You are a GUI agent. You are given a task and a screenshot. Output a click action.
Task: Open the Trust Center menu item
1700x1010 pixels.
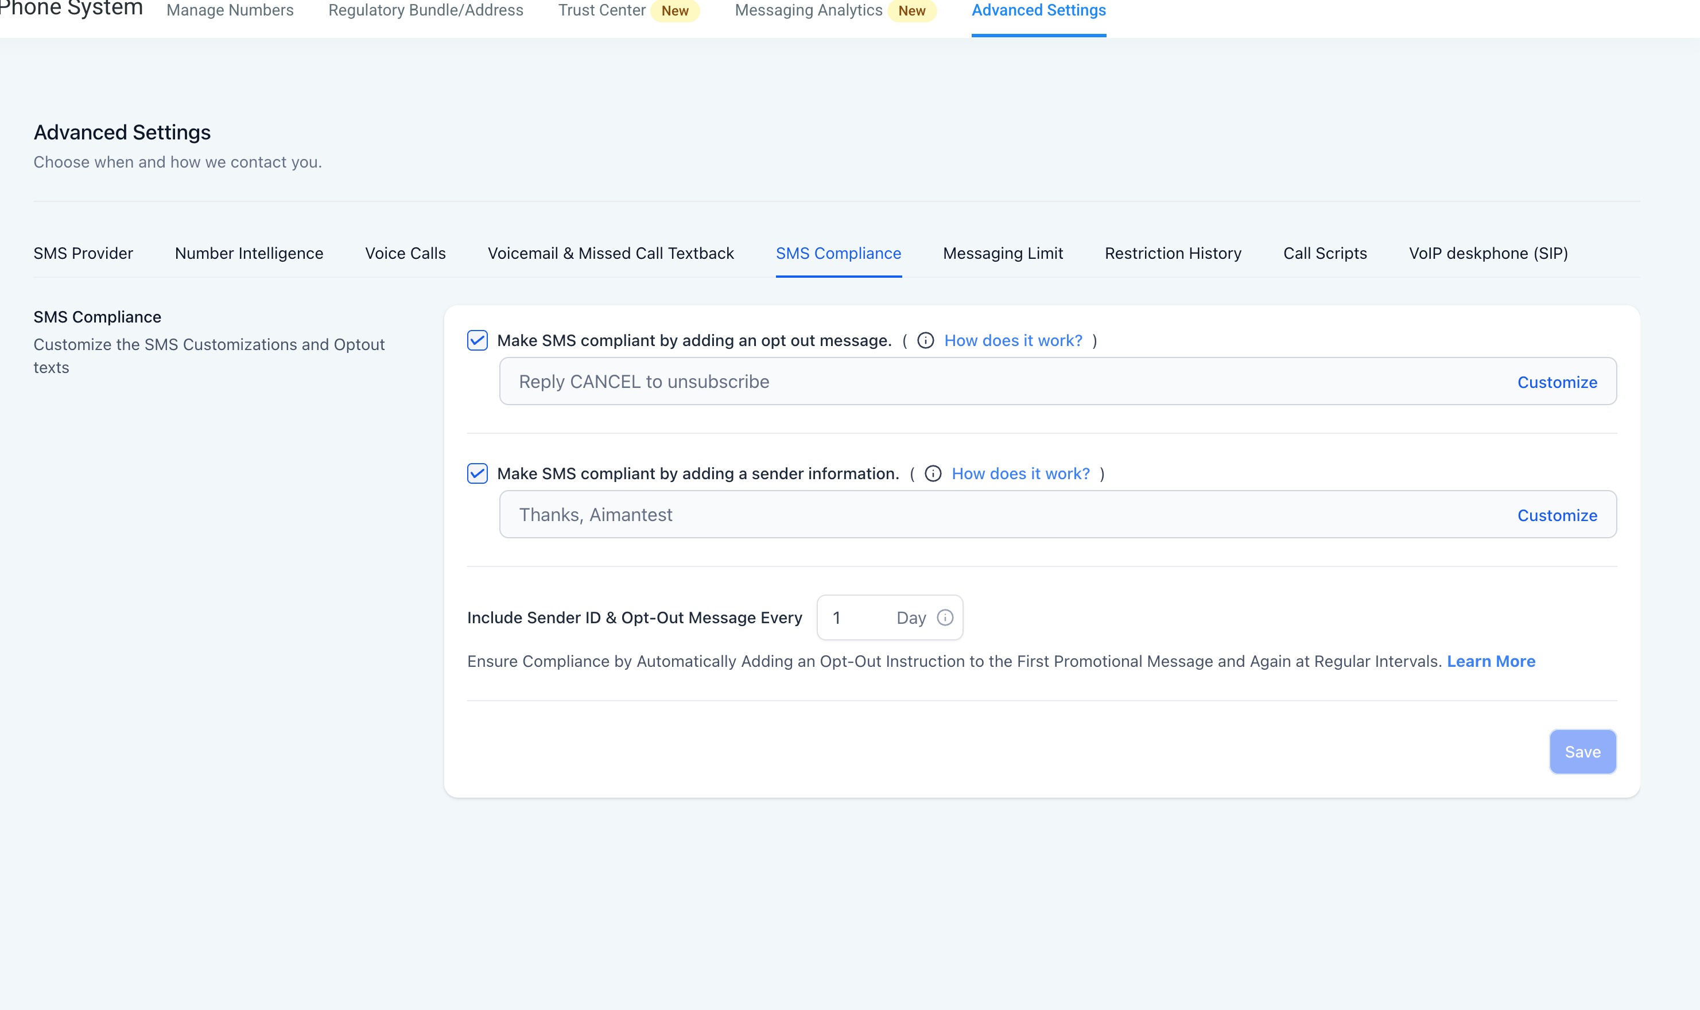click(601, 10)
